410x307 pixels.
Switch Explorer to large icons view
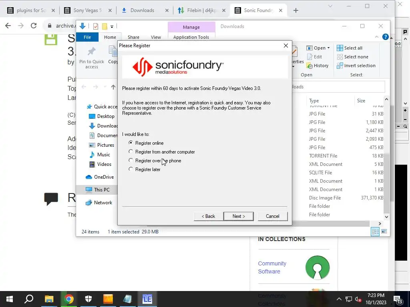[x=384, y=231]
